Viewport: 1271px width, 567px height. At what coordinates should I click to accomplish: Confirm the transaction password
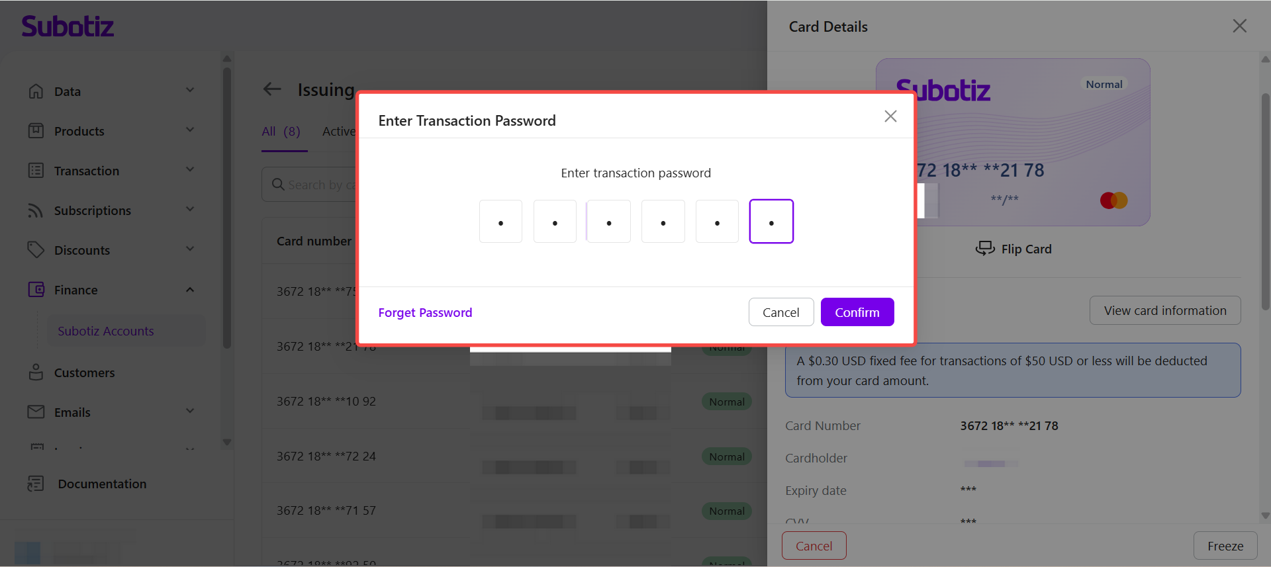857,312
